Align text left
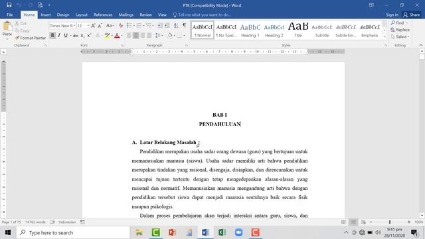The image size is (425, 239). [129, 35]
